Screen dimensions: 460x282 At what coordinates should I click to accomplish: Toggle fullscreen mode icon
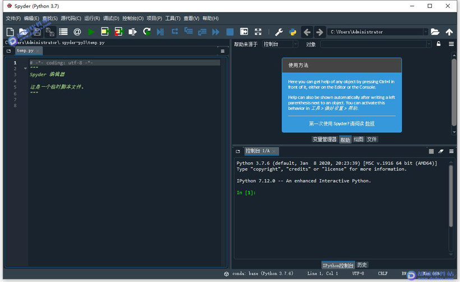[x=258, y=31]
